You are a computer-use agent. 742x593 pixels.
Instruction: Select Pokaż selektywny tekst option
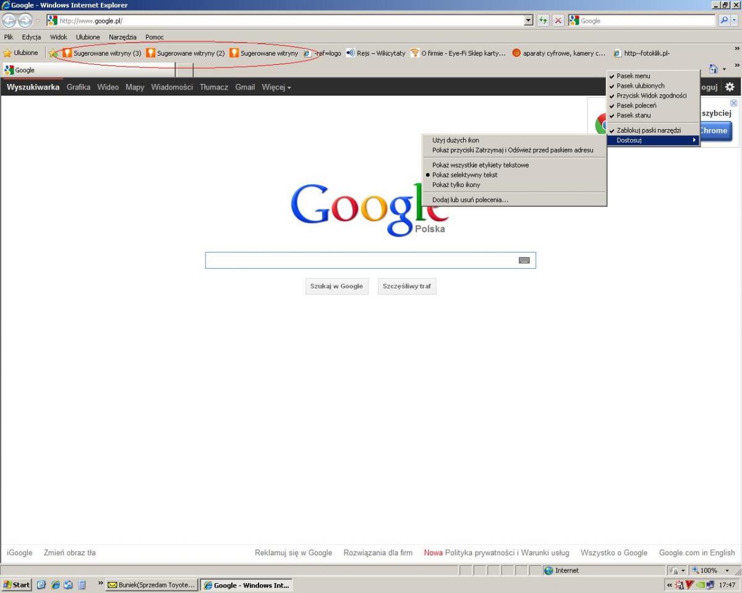(x=514, y=175)
